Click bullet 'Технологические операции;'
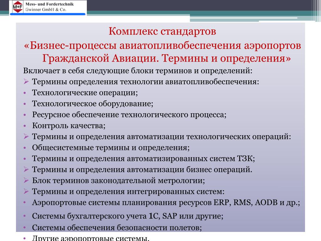321x241 pixels. 85,93
